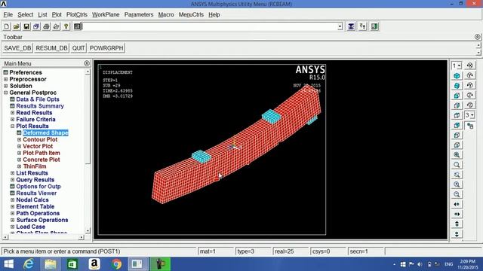The width and height of the screenshot is (483, 271).
Task: Expand the Solution tree node
Action: pyautogui.click(x=5, y=86)
